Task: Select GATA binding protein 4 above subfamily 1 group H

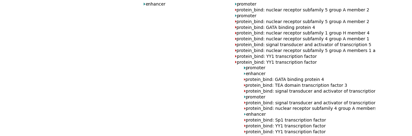Action: (x=276, y=28)
